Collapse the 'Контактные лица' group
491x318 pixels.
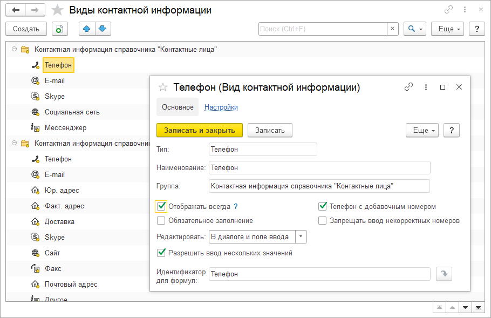click(x=14, y=49)
